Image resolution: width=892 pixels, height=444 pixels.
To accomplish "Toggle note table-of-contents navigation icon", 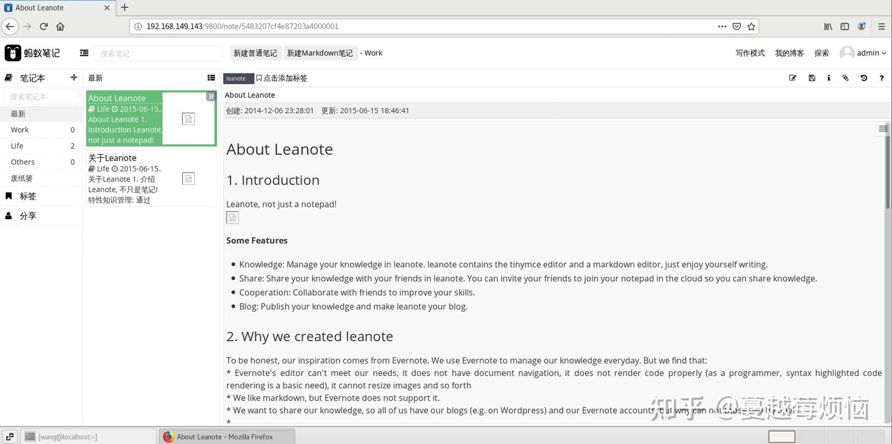I will 883,129.
